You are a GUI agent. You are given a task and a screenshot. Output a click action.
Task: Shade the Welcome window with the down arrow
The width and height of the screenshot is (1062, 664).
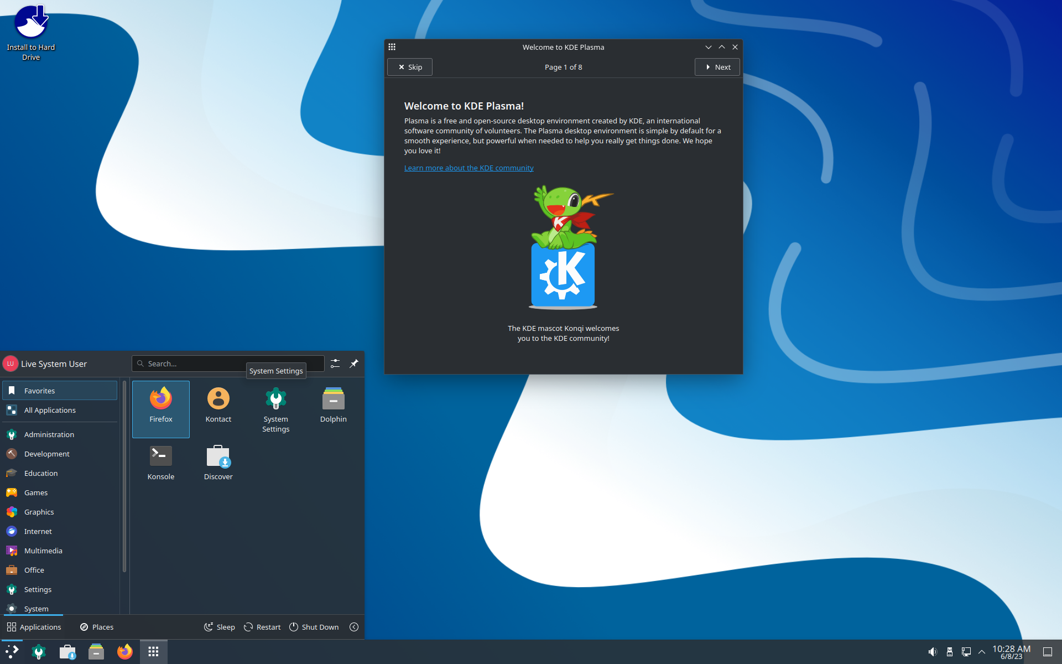pos(709,47)
